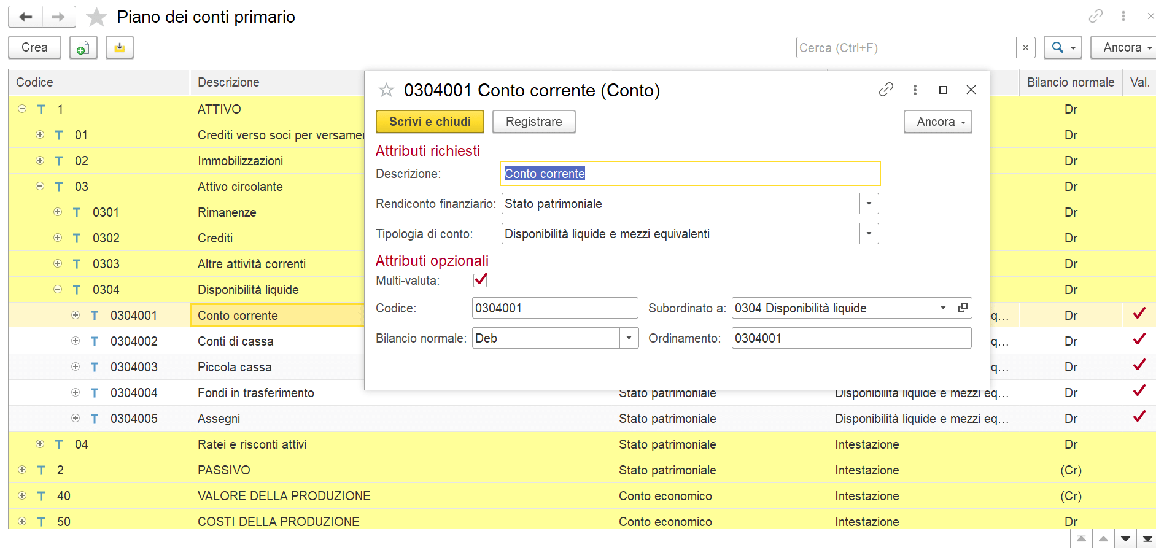Image resolution: width=1156 pixels, height=550 pixels.
Task: Click the download-to-folder toolbar icon
Action: click(x=120, y=47)
